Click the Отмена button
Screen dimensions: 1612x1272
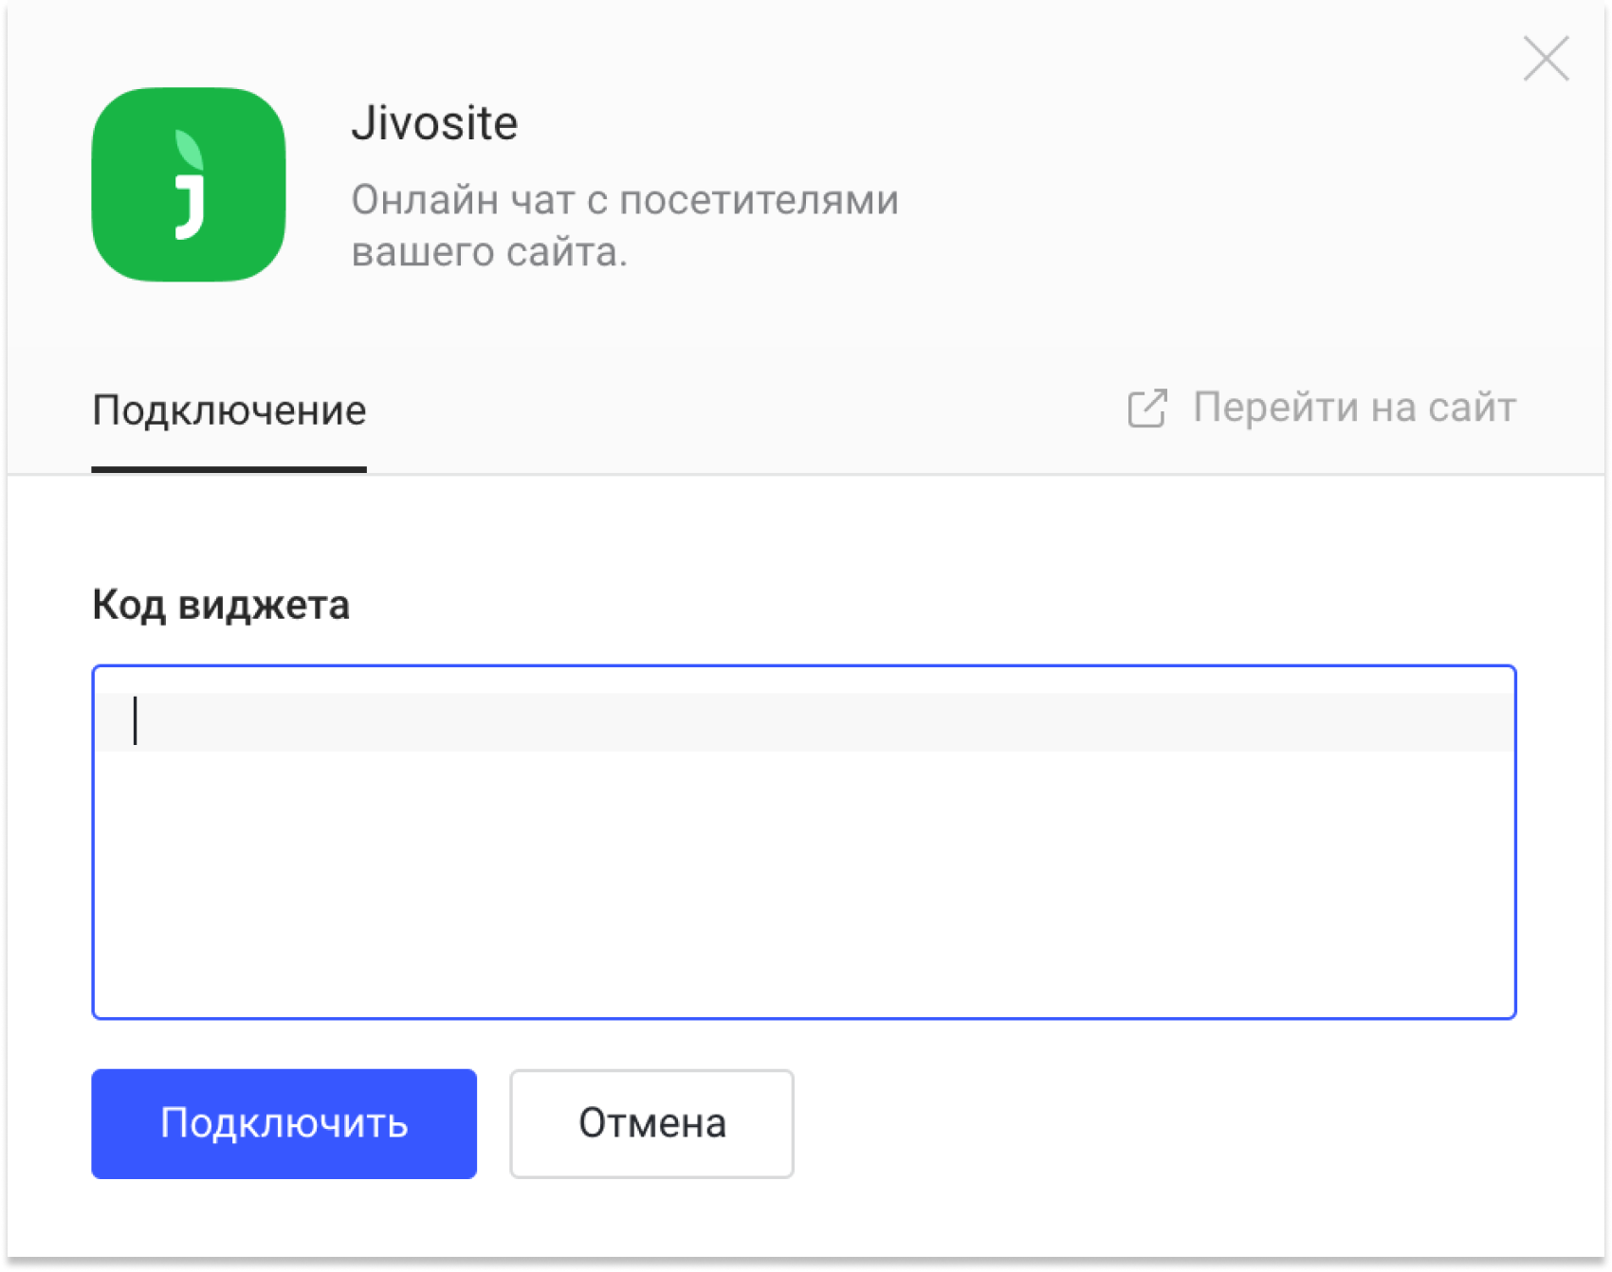coord(651,1124)
